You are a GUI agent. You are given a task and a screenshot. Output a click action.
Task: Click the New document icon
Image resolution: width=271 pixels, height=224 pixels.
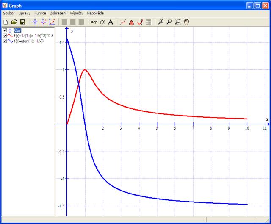click(6, 22)
